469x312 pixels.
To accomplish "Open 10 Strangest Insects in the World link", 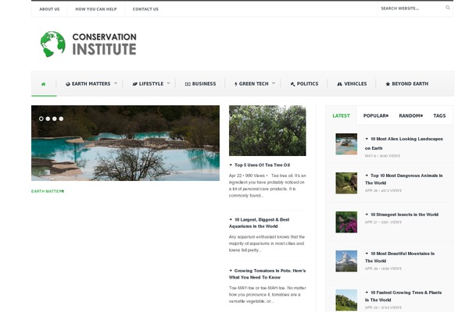I will (x=404, y=214).
